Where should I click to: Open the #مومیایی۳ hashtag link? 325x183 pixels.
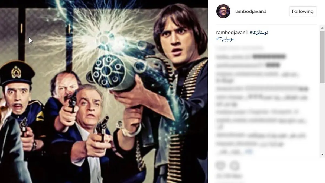[225, 39]
